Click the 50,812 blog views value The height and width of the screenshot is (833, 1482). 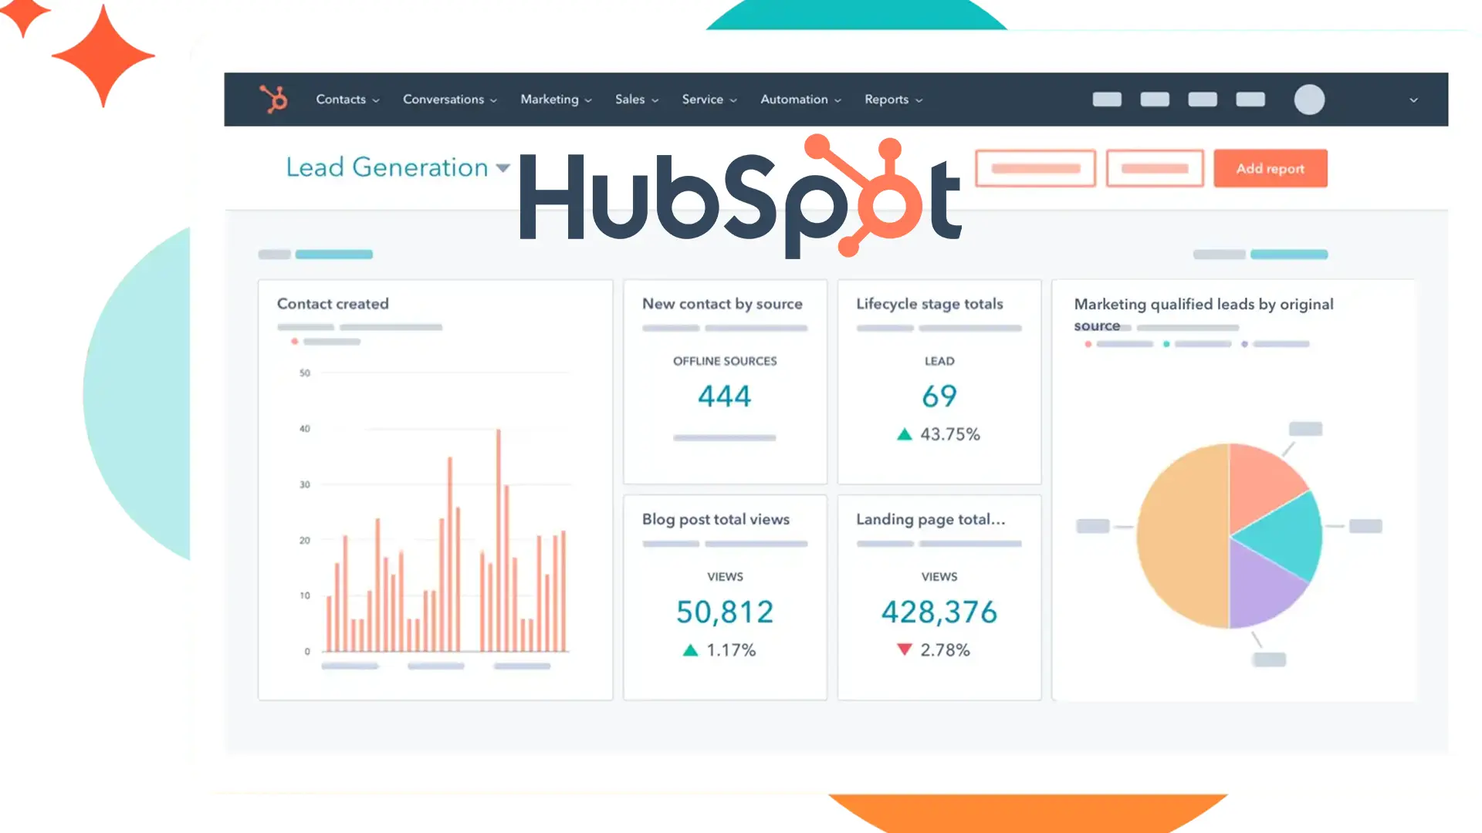click(x=725, y=612)
